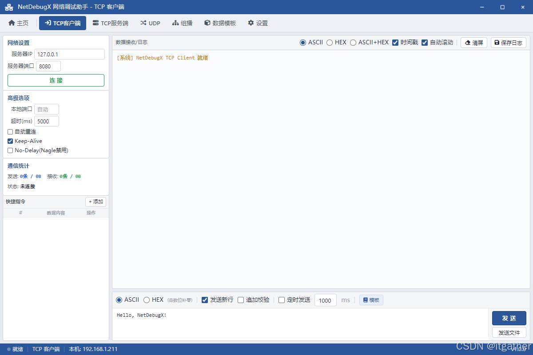
Task: Click TCP 客户端 label in status bar
Action: pyautogui.click(x=46, y=349)
